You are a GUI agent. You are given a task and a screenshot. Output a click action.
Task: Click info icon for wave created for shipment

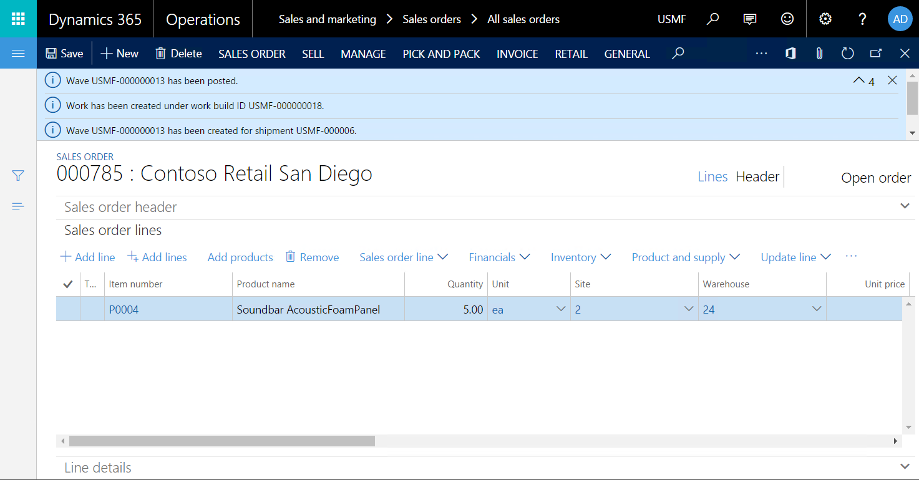(x=54, y=130)
